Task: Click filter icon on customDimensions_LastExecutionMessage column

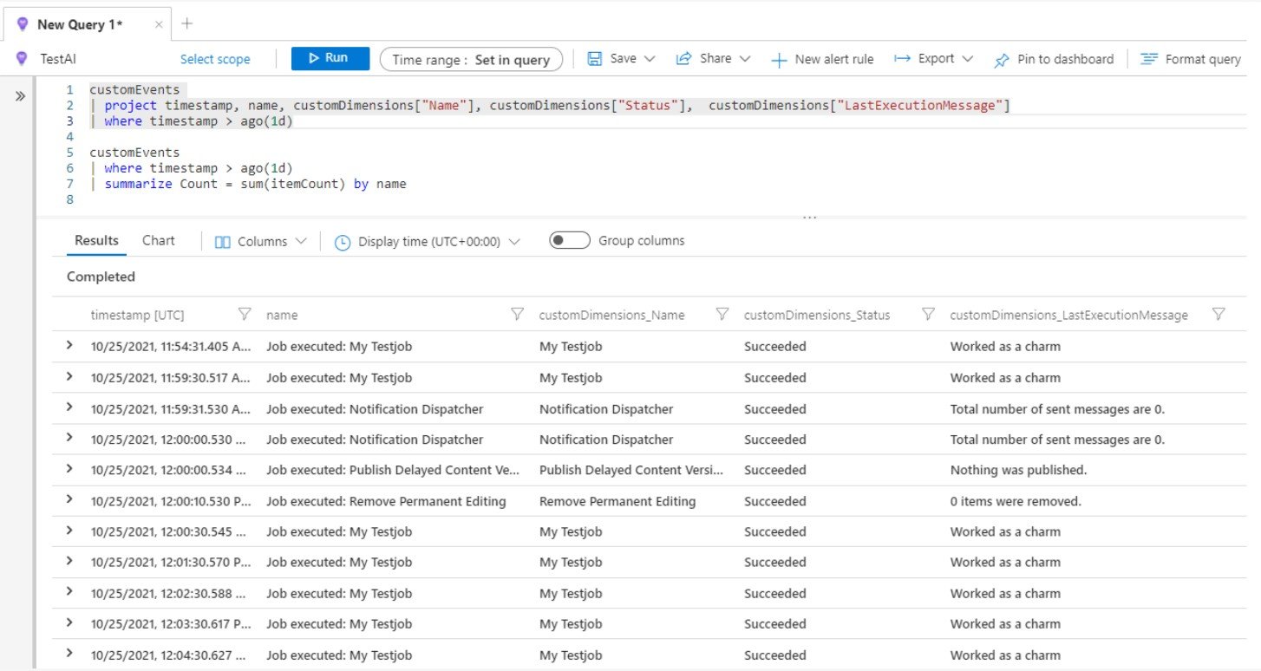Action: click(x=1219, y=315)
